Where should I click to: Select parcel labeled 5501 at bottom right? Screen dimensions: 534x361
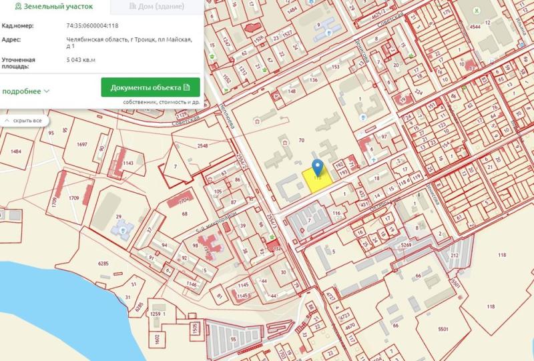click(x=443, y=329)
